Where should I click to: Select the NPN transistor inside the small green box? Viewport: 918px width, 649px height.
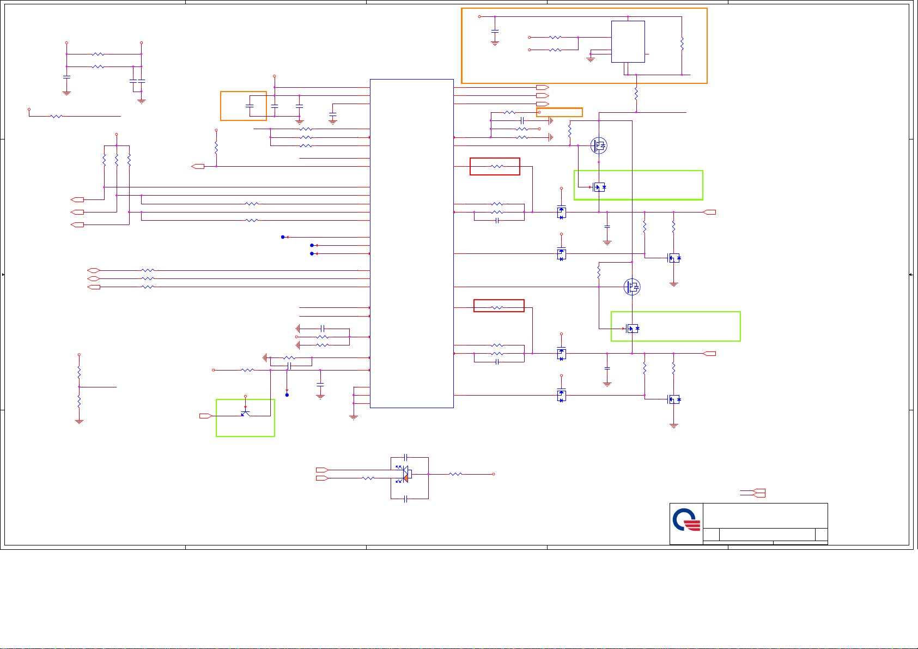[245, 414]
